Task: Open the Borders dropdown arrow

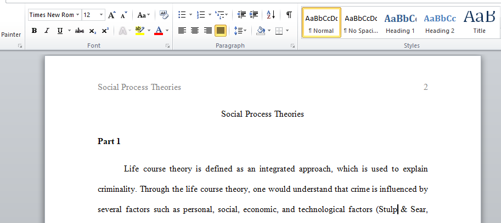Action: click(x=287, y=31)
